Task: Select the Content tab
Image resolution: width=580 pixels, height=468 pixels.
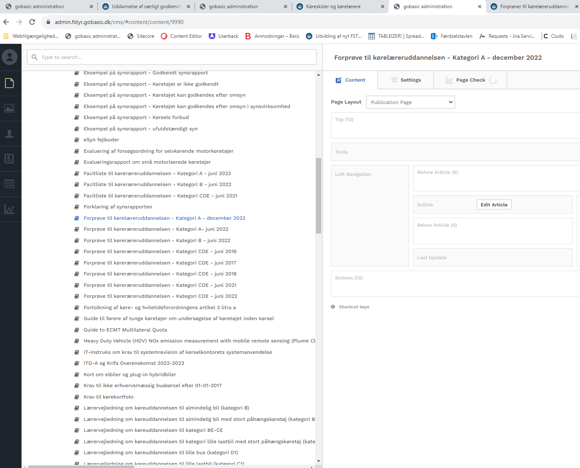Action: 350,80
